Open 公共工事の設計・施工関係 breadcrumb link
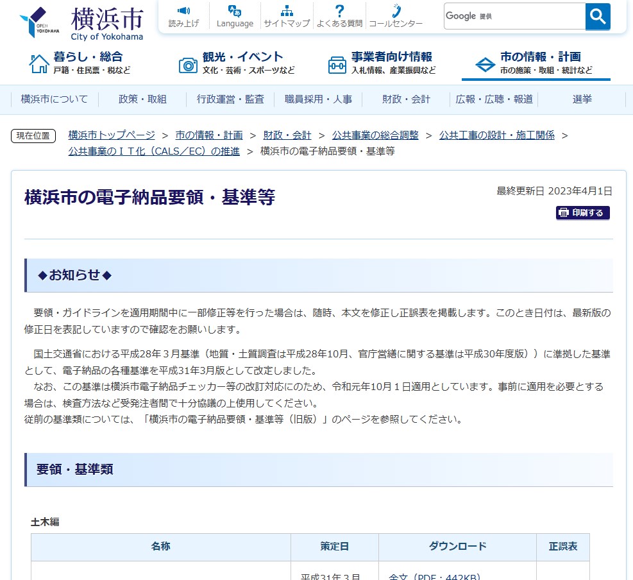Viewport: 633px width, 580px height. click(x=496, y=135)
